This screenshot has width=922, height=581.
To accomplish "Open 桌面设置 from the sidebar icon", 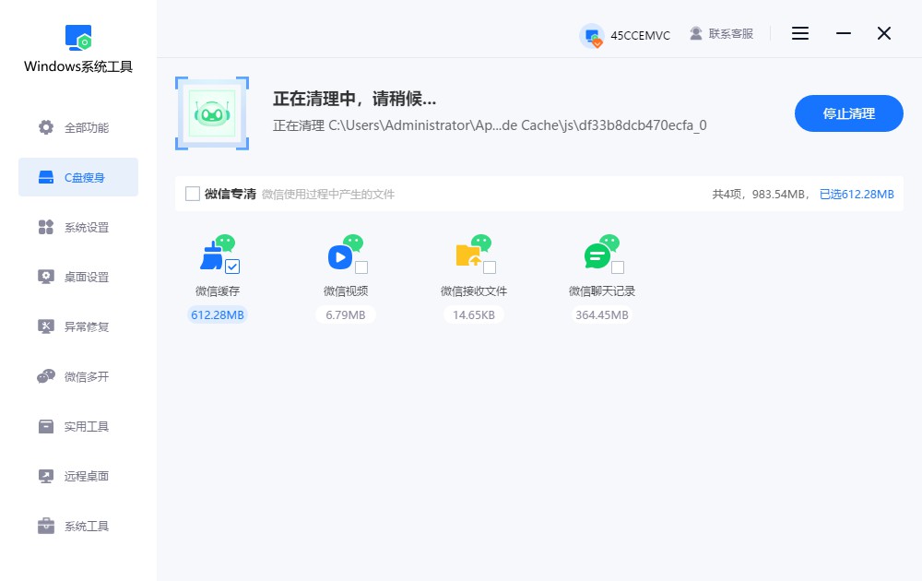I will point(45,276).
